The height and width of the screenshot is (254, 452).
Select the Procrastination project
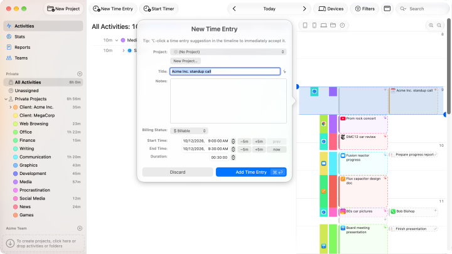pos(43,190)
